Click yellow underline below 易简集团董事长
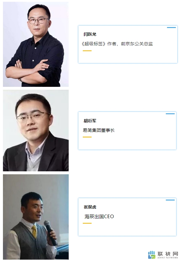Screen dimensions: 182x262 (87, 137)
